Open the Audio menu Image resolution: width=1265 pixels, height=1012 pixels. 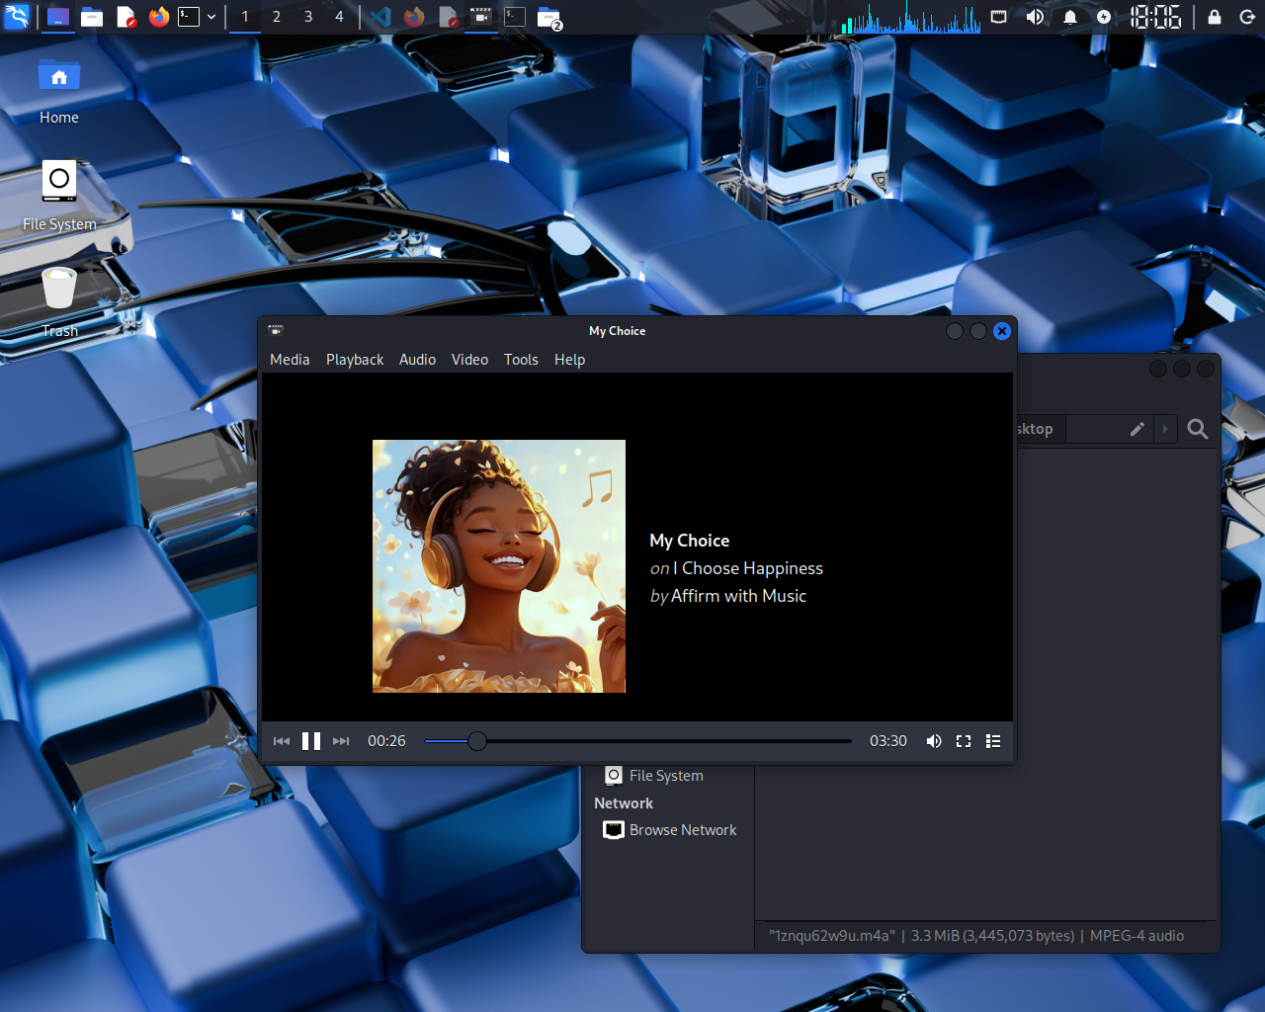[417, 360]
